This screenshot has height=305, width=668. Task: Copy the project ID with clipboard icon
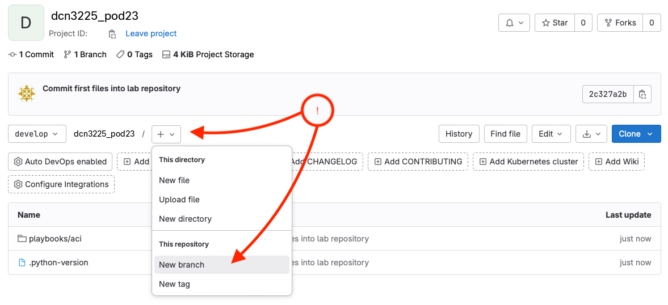(x=112, y=34)
